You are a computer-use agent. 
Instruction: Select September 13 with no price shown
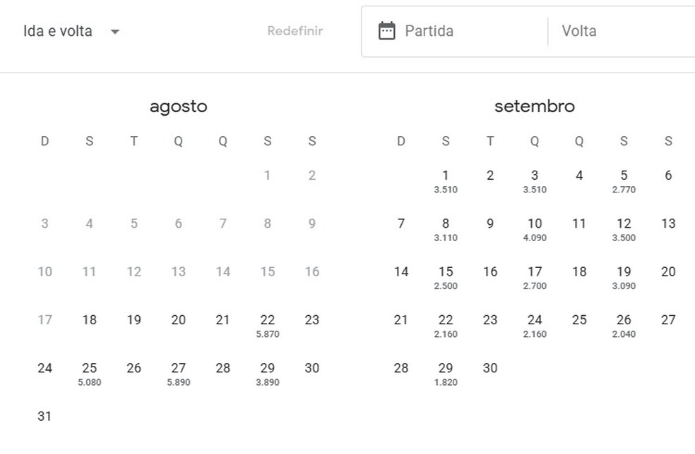coord(668,223)
